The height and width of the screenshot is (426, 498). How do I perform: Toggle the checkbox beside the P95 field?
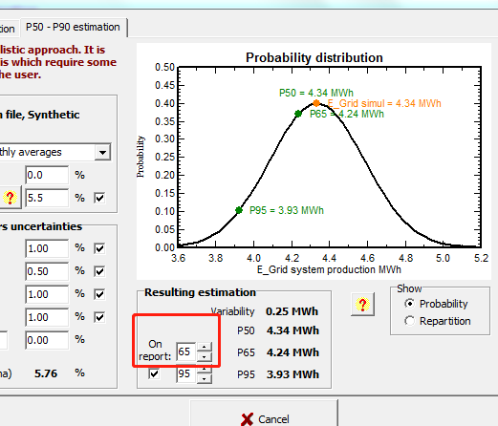click(x=154, y=373)
